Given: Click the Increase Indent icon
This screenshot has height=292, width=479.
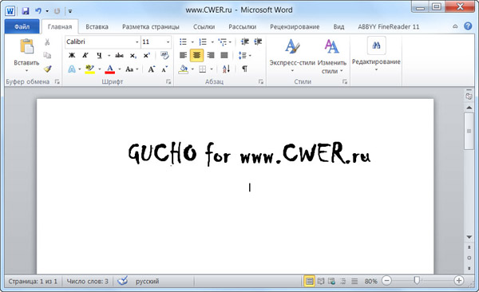Looking at the screenshot, I should click(258, 41).
